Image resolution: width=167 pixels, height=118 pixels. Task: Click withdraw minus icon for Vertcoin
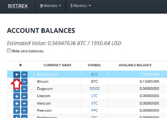click(x=24, y=104)
